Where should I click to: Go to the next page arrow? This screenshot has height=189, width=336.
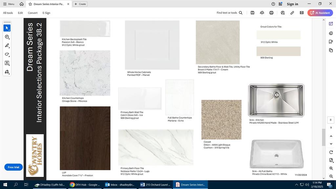[x=331, y=144]
